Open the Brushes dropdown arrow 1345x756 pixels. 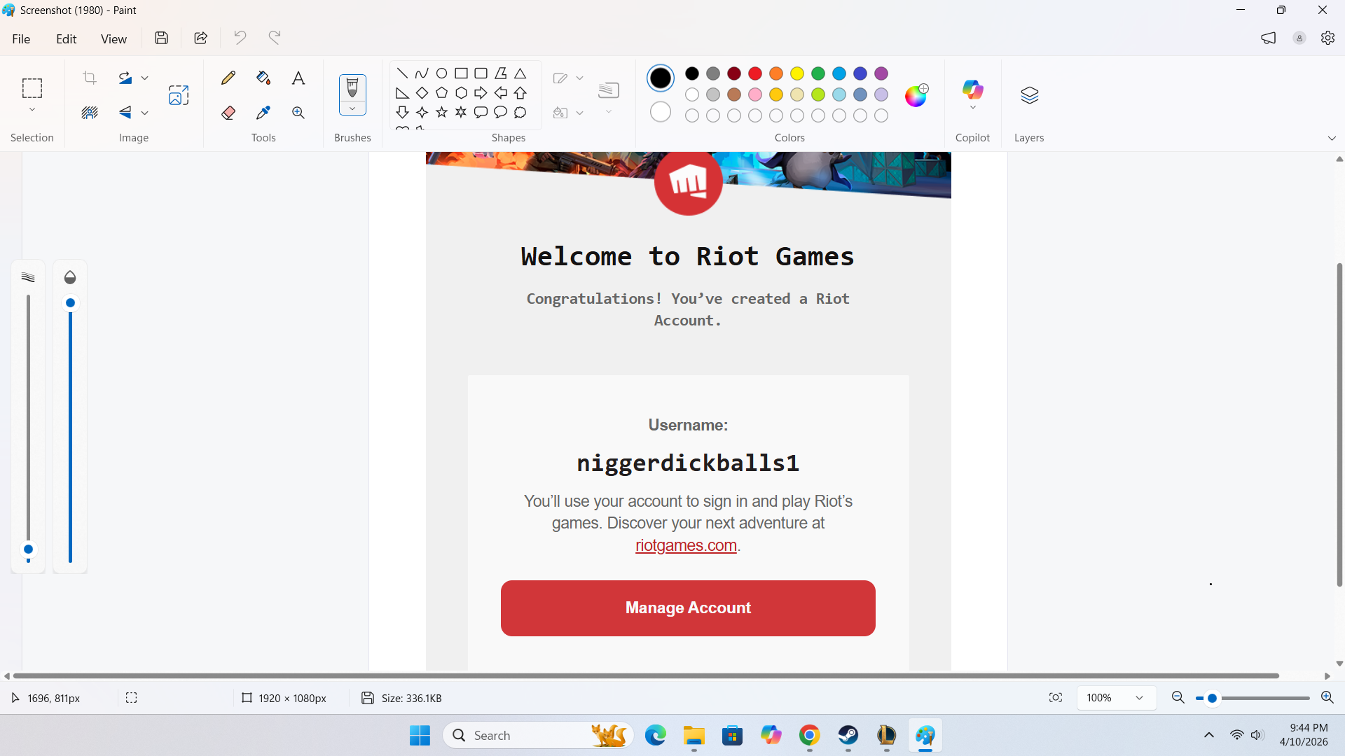click(352, 109)
